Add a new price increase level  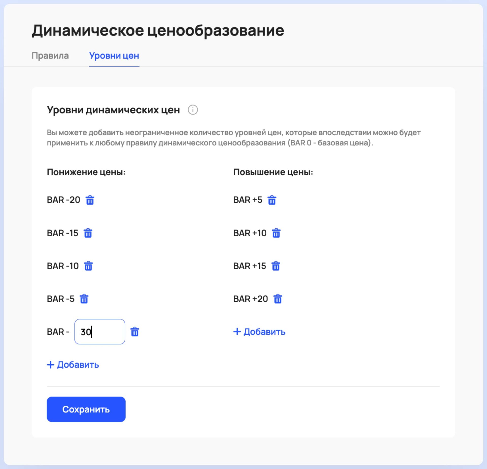[259, 332]
